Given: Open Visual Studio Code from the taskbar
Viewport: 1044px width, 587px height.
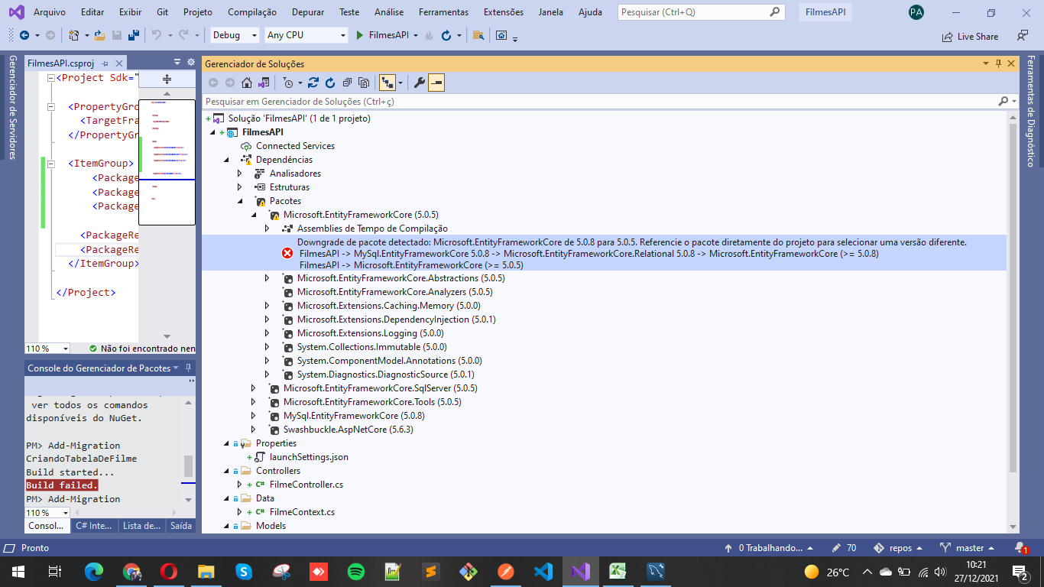Looking at the screenshot, I should click(x=543, y=571).
